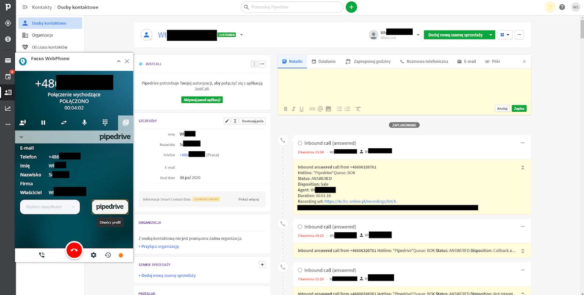Open the Rozmowa telefoniczna tab
The width and height of the screenshot is (584, 295).
point(424,62)
